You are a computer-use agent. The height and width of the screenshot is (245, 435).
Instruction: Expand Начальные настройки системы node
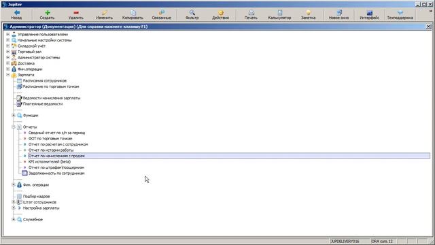[x=8, y=40]
